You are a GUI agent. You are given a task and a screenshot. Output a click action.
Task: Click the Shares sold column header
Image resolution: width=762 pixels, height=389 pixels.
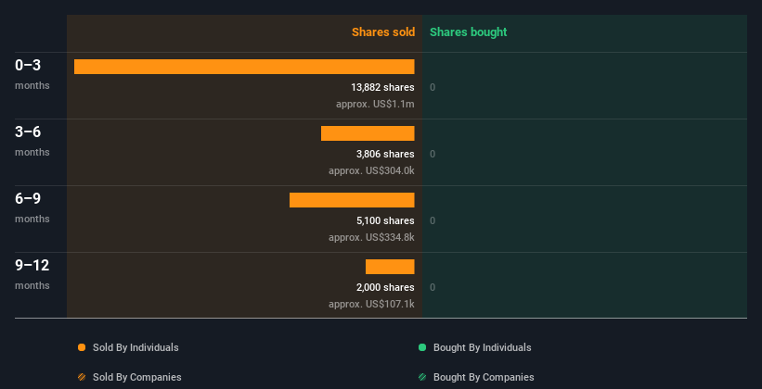(383, 32)
